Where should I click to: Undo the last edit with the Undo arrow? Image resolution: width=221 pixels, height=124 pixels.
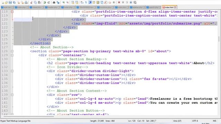click(x=45, y=2)
